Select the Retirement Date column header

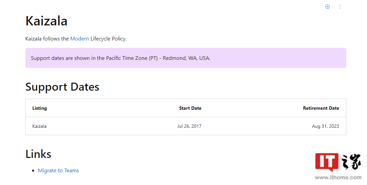321,108
